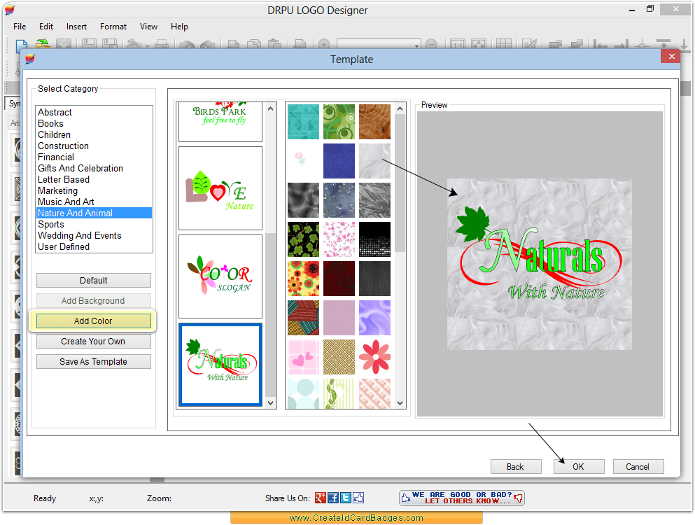Click the Create Your Own button
Viewport: 695px width, 525px height.
[x=94, y=342]
